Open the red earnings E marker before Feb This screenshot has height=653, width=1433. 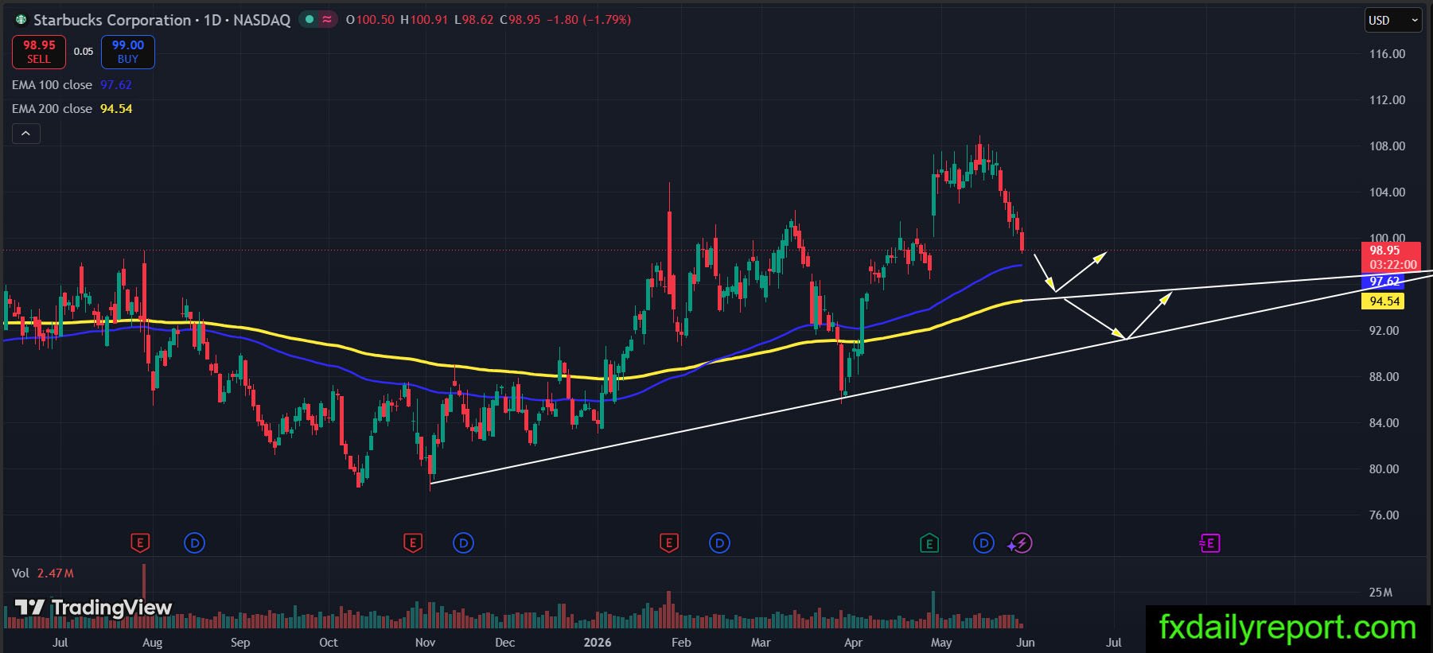(x=668, y=543)
